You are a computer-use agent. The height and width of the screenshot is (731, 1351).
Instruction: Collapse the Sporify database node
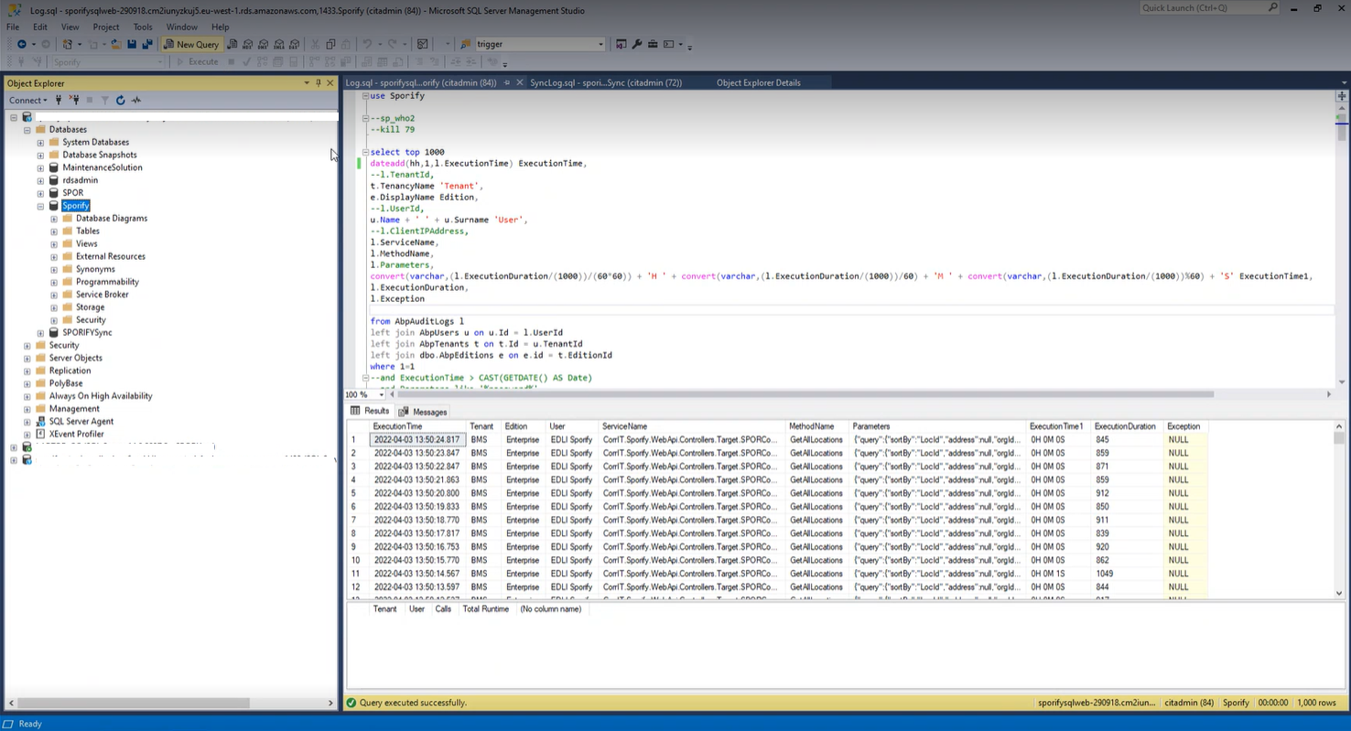click(40, 206)
